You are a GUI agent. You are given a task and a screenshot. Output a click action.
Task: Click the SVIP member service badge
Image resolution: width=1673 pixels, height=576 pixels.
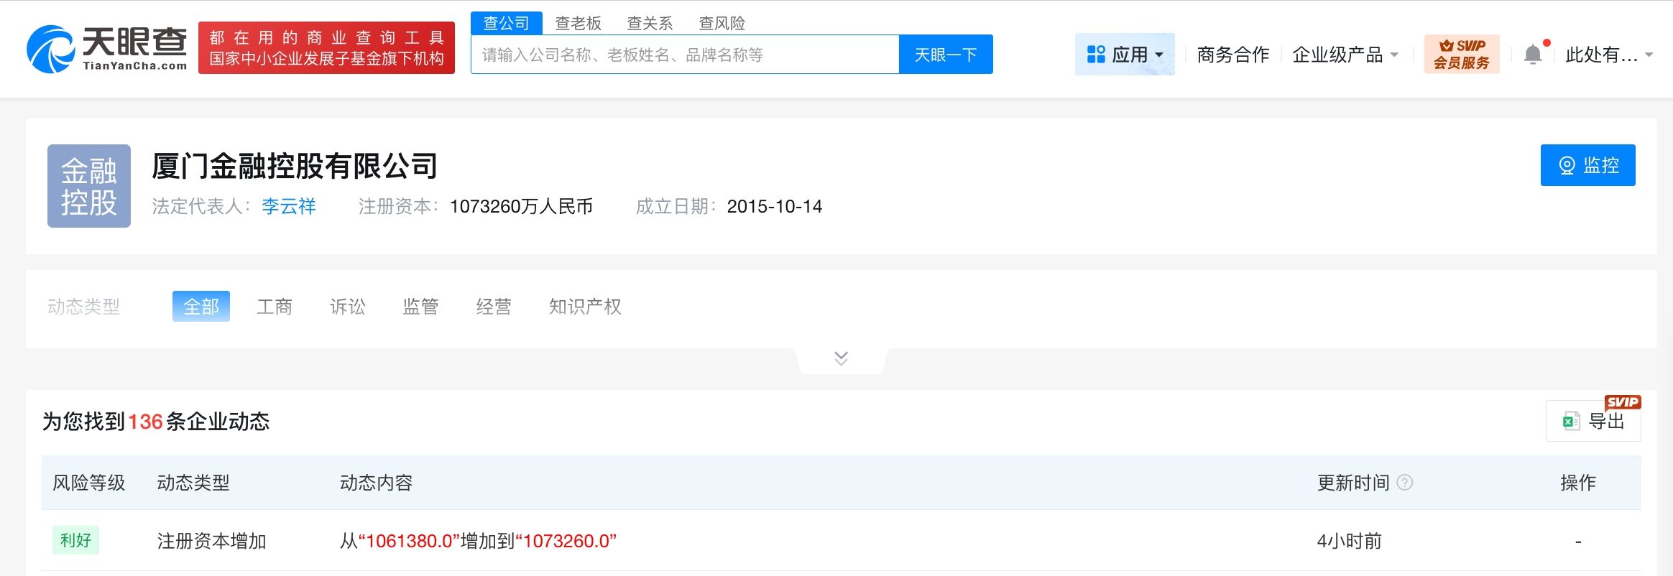click(x=1461, y=54)
